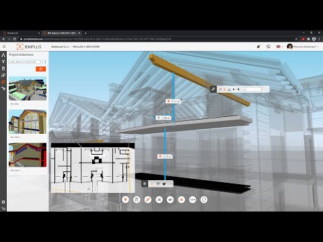Image resolution: width=323 pixels, height=242 pixels.
Task: Activate the measure ruler viewer tool
Action: click(148, 200)
